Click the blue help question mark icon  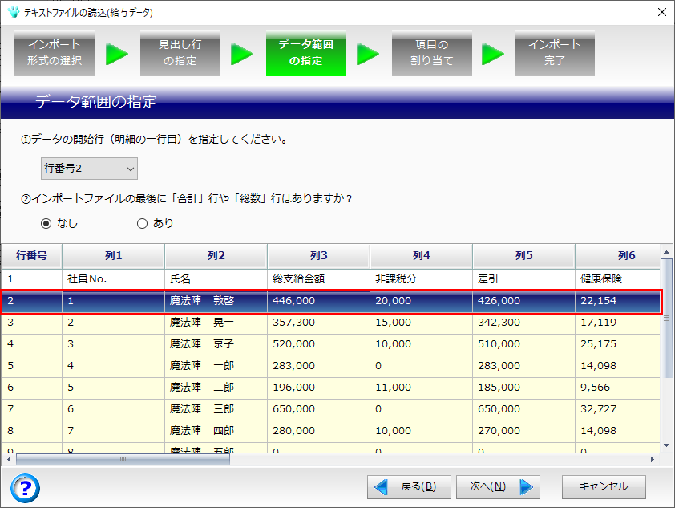(26, 487)
